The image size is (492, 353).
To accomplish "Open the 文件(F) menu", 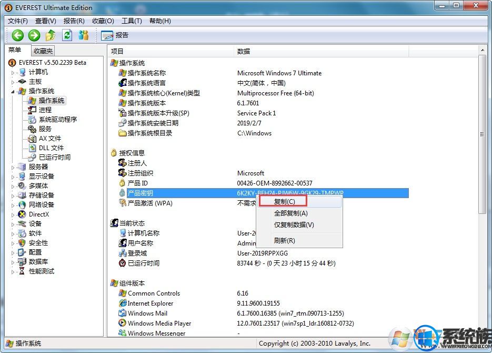I will click(18, 21).
